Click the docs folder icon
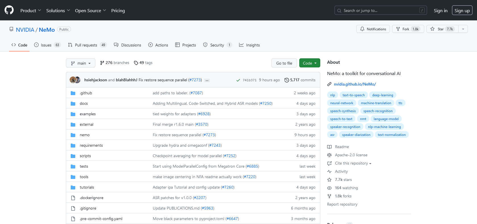This screenshot has height=224, width=477. [x=73, y=103]
